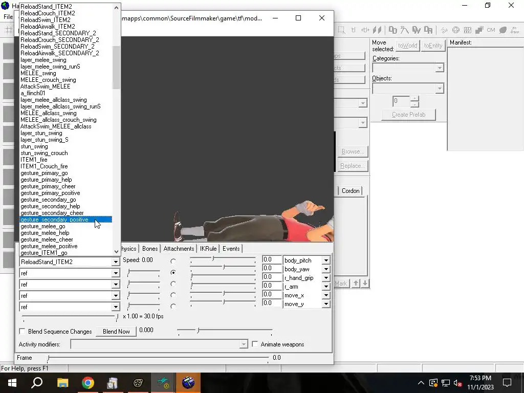The width and height of the screenshot is (524, 393).
Task: Toggle the leaf-shaped toolbar icon
Action: coord(503,30)
